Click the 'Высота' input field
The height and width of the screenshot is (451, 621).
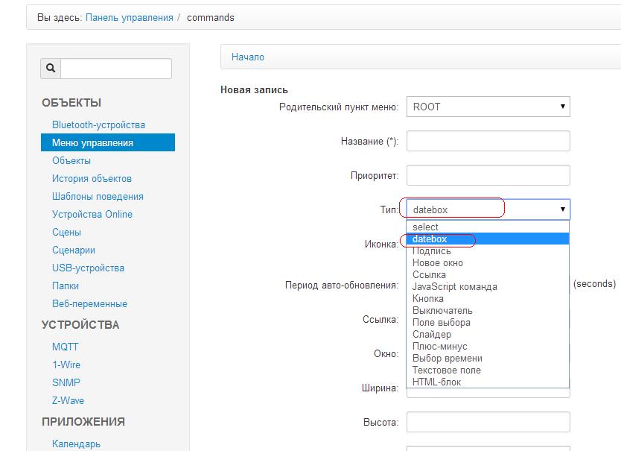point(488,422)
